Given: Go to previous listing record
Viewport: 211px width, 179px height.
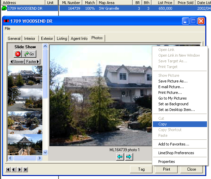Looking at the screenshot, I should [13, 170].
